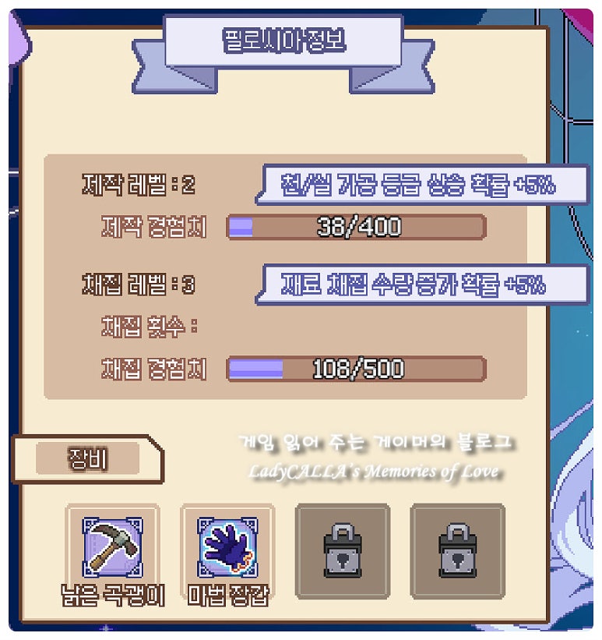The height and width of the screenshot is (640, 602).
Task: Click the 채집 경험치 label
Action: (154, 369)
